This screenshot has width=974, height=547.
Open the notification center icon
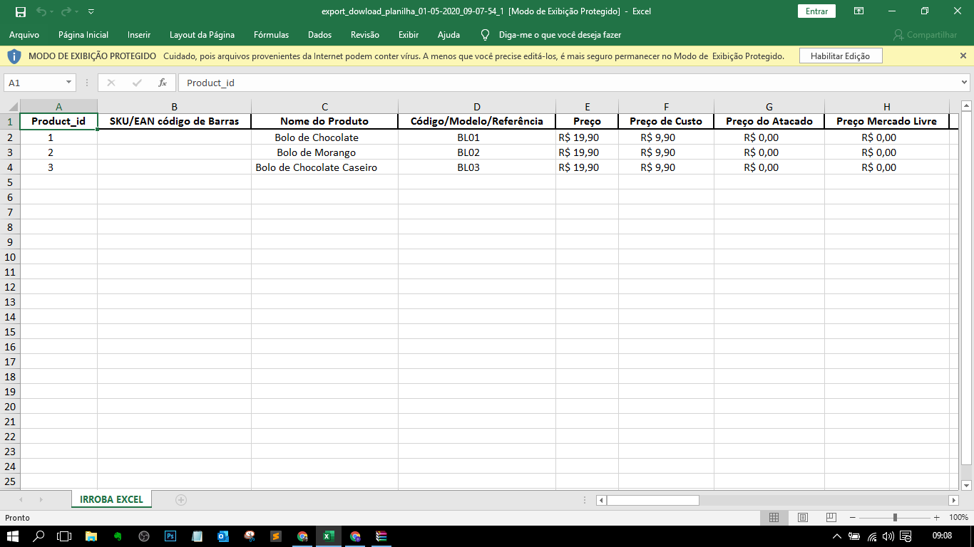[906, 536]
